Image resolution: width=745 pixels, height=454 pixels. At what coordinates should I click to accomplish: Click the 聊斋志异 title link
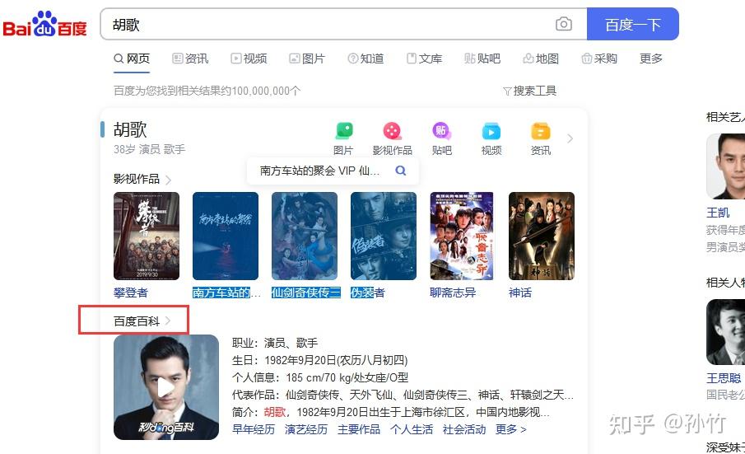453,293
